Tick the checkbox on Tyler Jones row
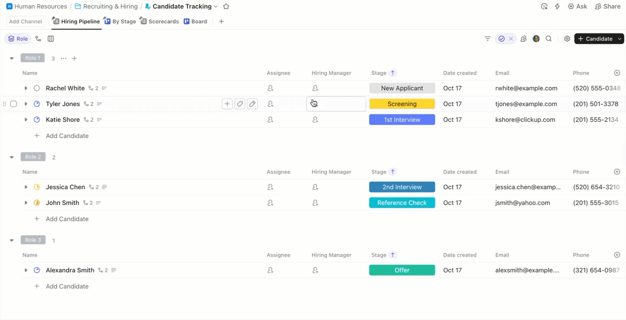Screen dimensions: 626x320 coord(13,104)
